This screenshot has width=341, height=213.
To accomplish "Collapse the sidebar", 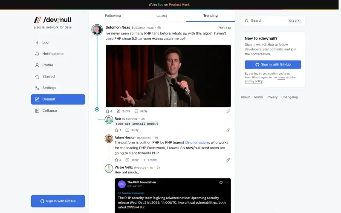I will [58, 111].
